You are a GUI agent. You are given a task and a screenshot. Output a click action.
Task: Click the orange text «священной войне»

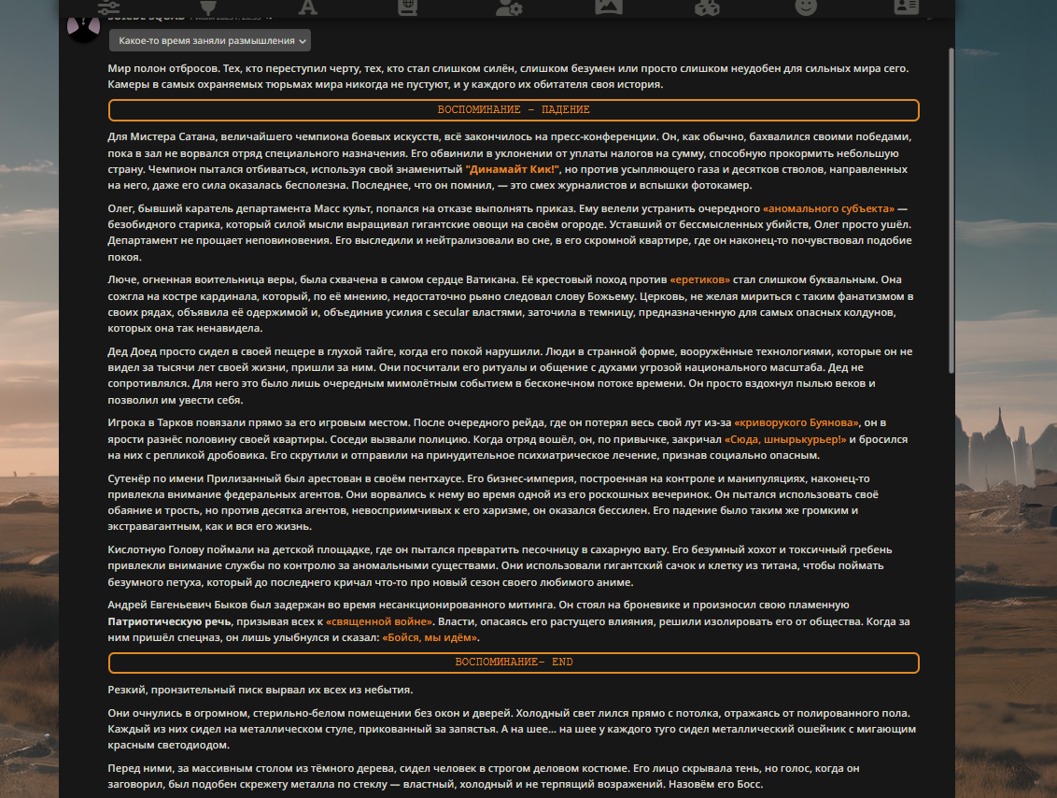[x=379, y=621]
